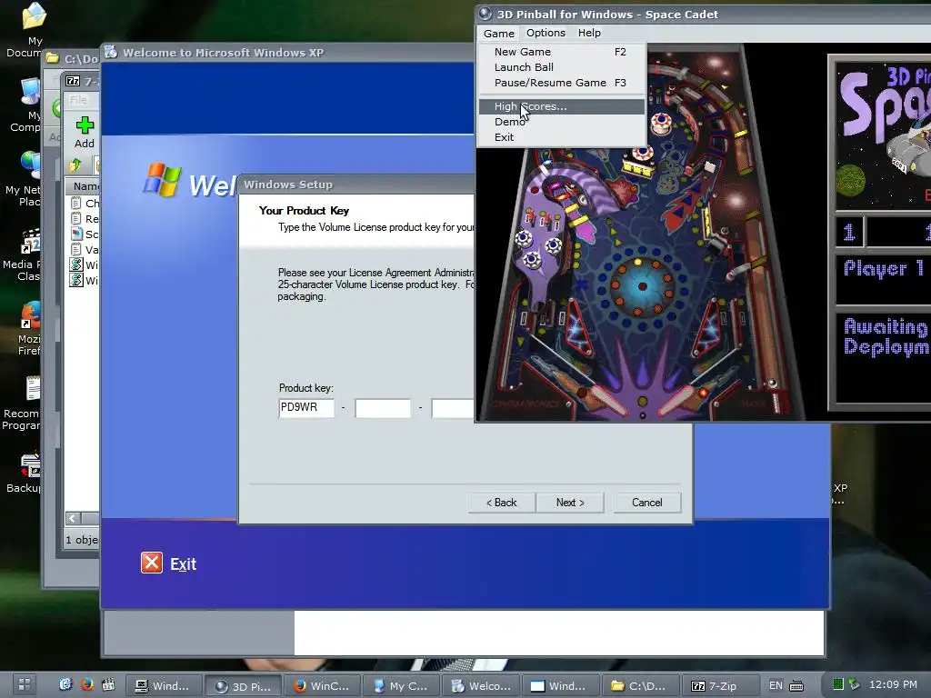
Task: Click the left scroll arrow in 7-Zip list
Action: 73,518
